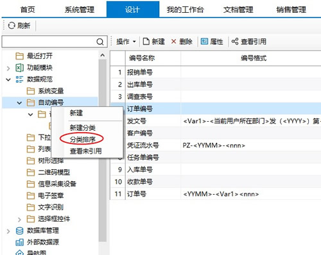
Task: Collapse the 自动编号 folder node
Action: [x=19, y=103]
